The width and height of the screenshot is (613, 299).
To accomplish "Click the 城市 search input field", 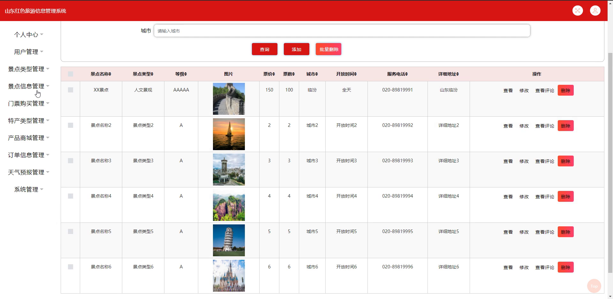I will [x=342, y=31].
